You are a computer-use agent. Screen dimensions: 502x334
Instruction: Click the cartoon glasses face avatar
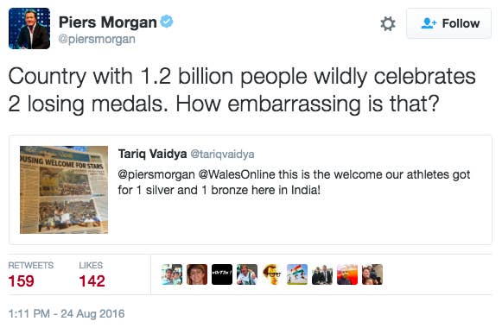(272, 274)
